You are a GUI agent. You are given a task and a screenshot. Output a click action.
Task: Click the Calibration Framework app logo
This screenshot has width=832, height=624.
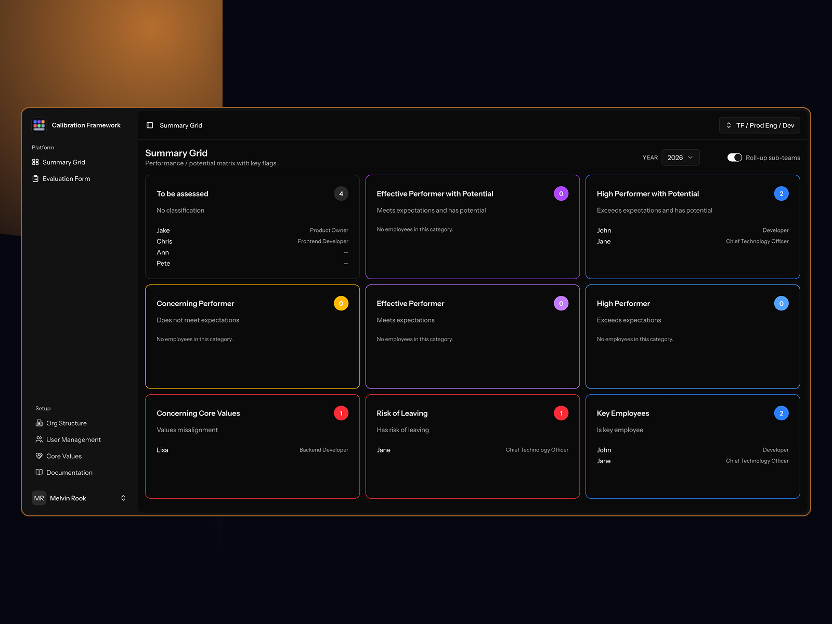(x=39, y=125)
